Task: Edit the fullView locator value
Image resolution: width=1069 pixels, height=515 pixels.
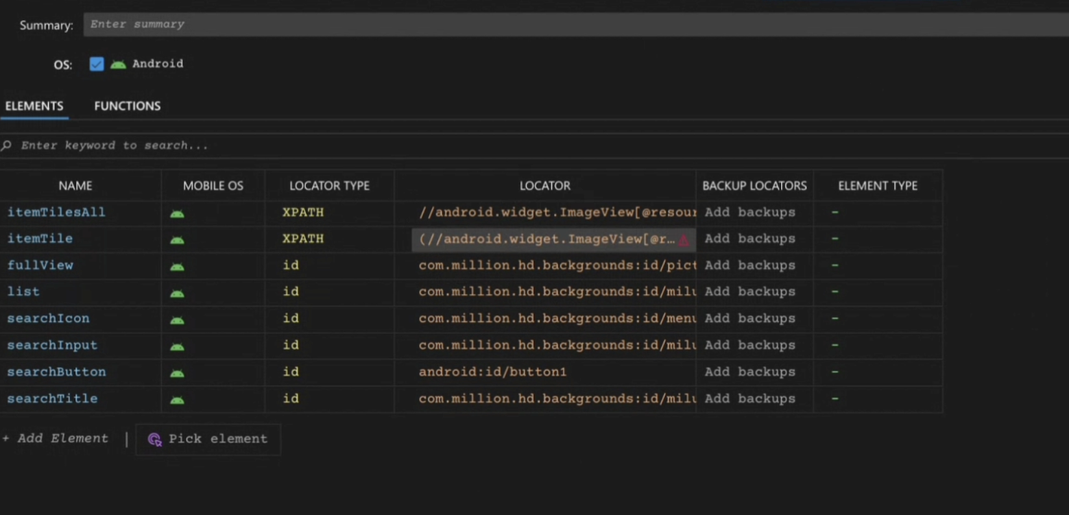Action: pyautogui.click(x=557, y=265)
